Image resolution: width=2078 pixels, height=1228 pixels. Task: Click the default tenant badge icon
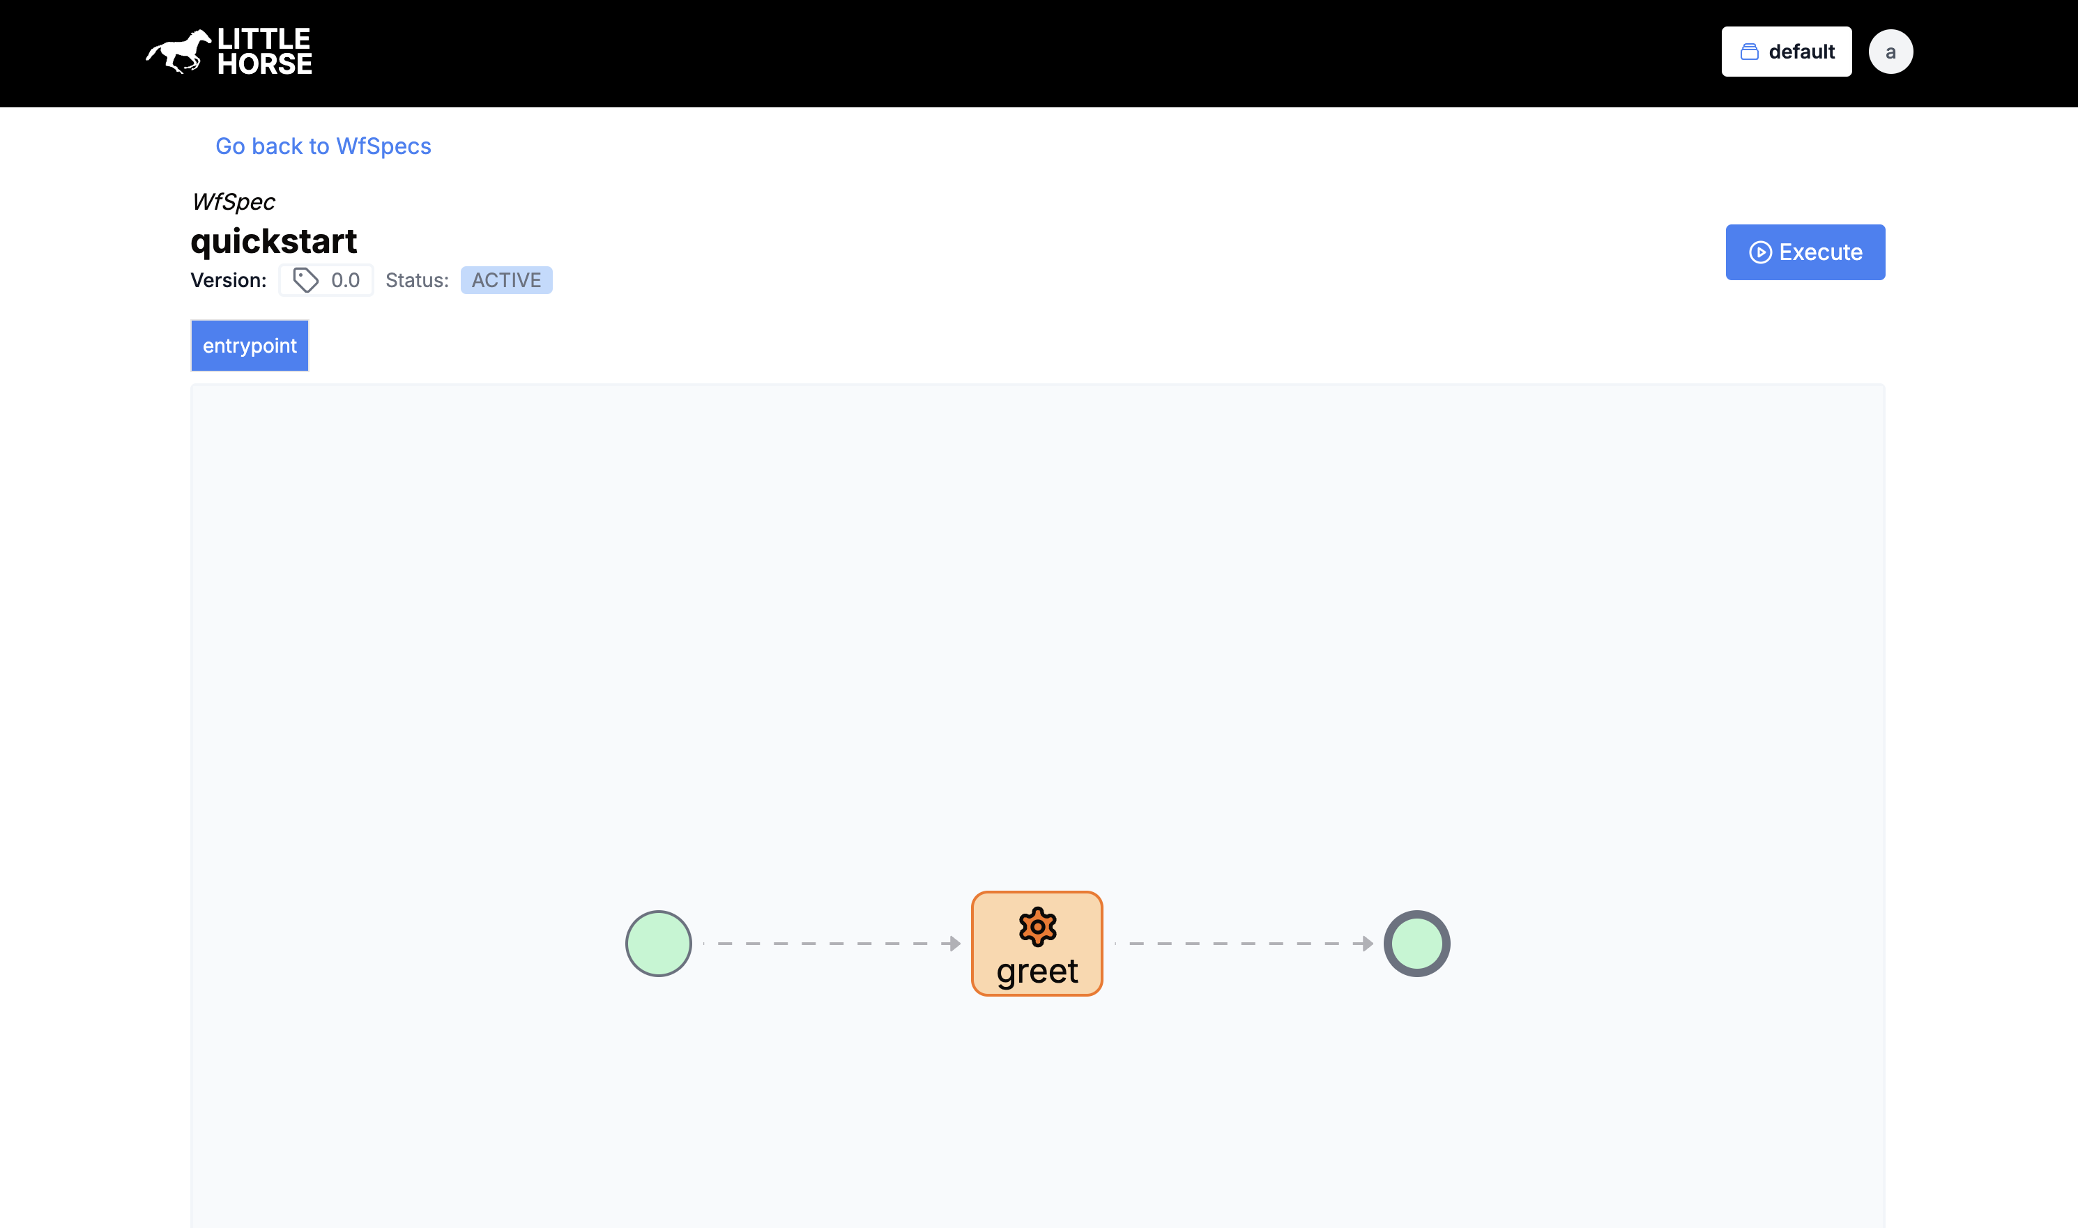(1749, 51)
